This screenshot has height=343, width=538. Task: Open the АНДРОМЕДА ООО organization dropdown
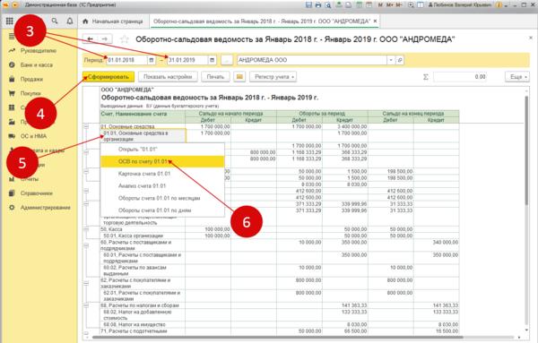pos(391,60)
